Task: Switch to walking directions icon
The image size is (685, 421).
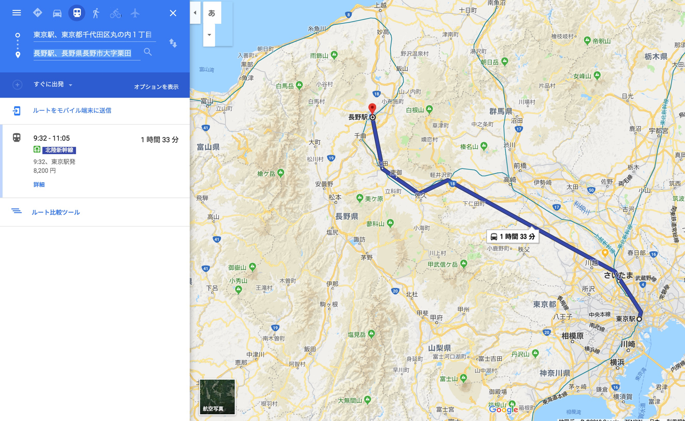Action: [96, 13]
